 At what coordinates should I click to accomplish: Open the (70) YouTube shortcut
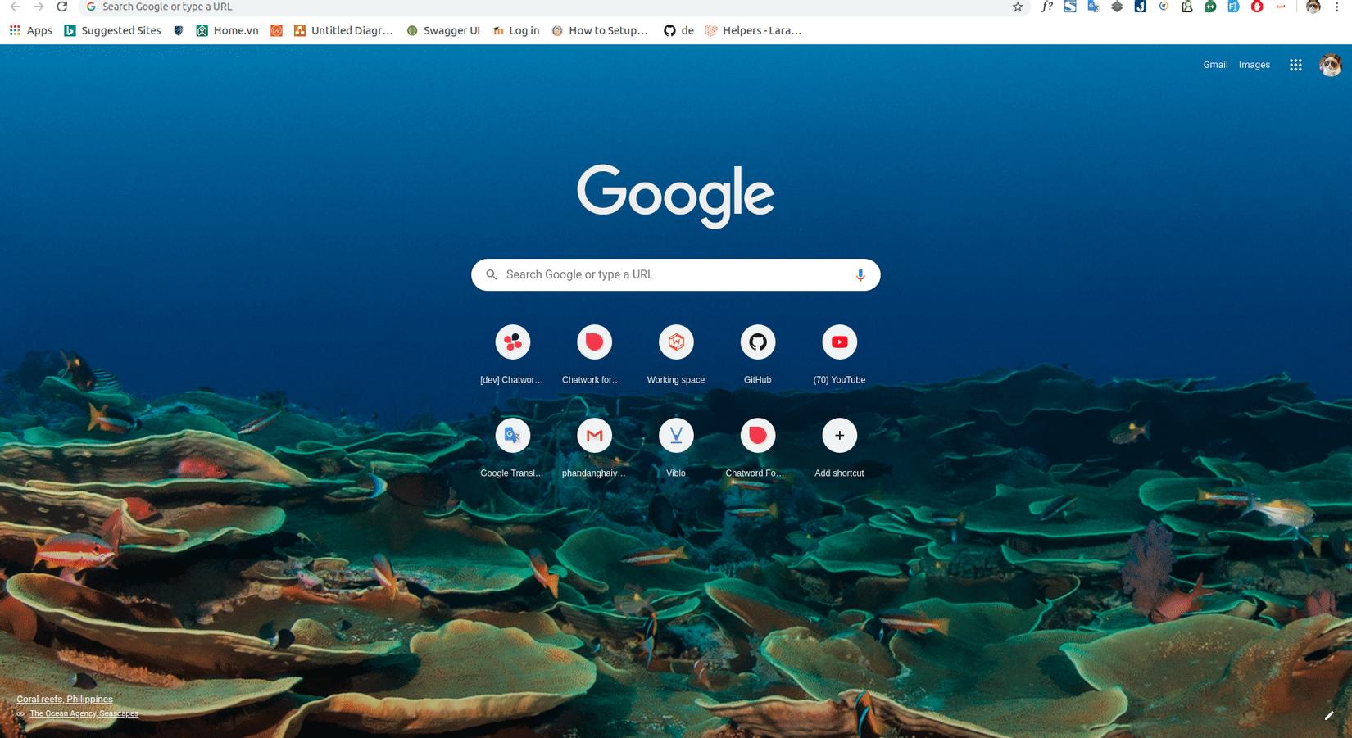840,355
